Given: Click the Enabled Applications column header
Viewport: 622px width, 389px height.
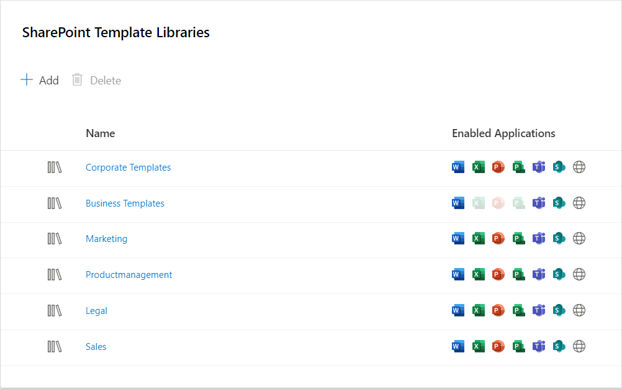Looking at the screenshot, I should tap(503, 133).
